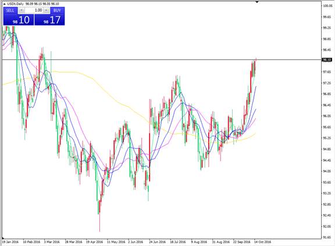The width and height of the screenshot is (335, 246).
Task: Click the 3 Mar 2016 date label
Action: click(x=52, y=242)
